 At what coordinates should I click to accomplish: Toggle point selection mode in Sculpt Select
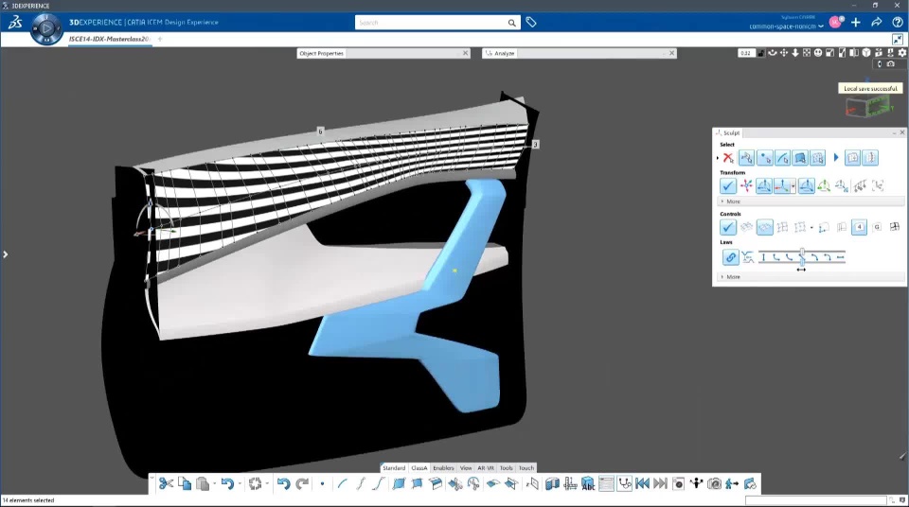(765, 158)
